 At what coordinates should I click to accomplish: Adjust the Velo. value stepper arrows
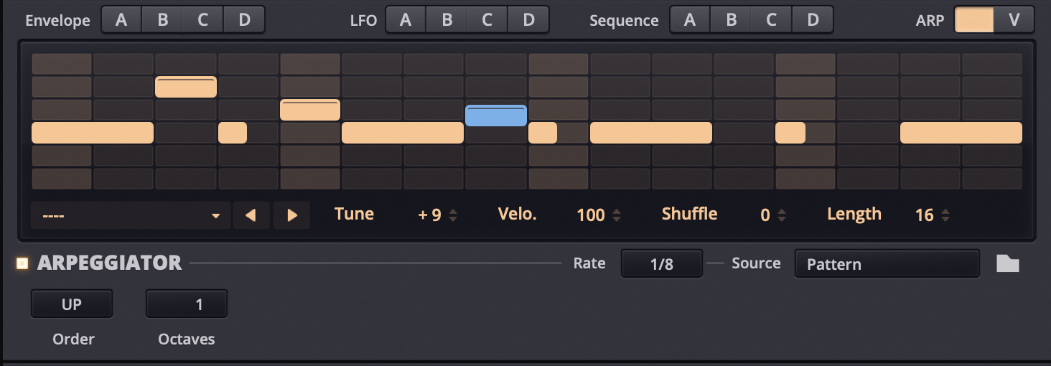click(x=617, y=215)
